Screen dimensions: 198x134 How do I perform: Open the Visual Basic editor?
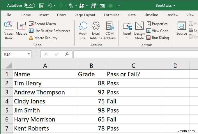coord(8,30)
